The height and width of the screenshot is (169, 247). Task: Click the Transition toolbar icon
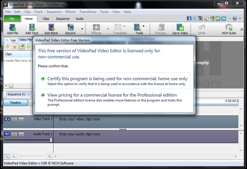coord(120,29)
